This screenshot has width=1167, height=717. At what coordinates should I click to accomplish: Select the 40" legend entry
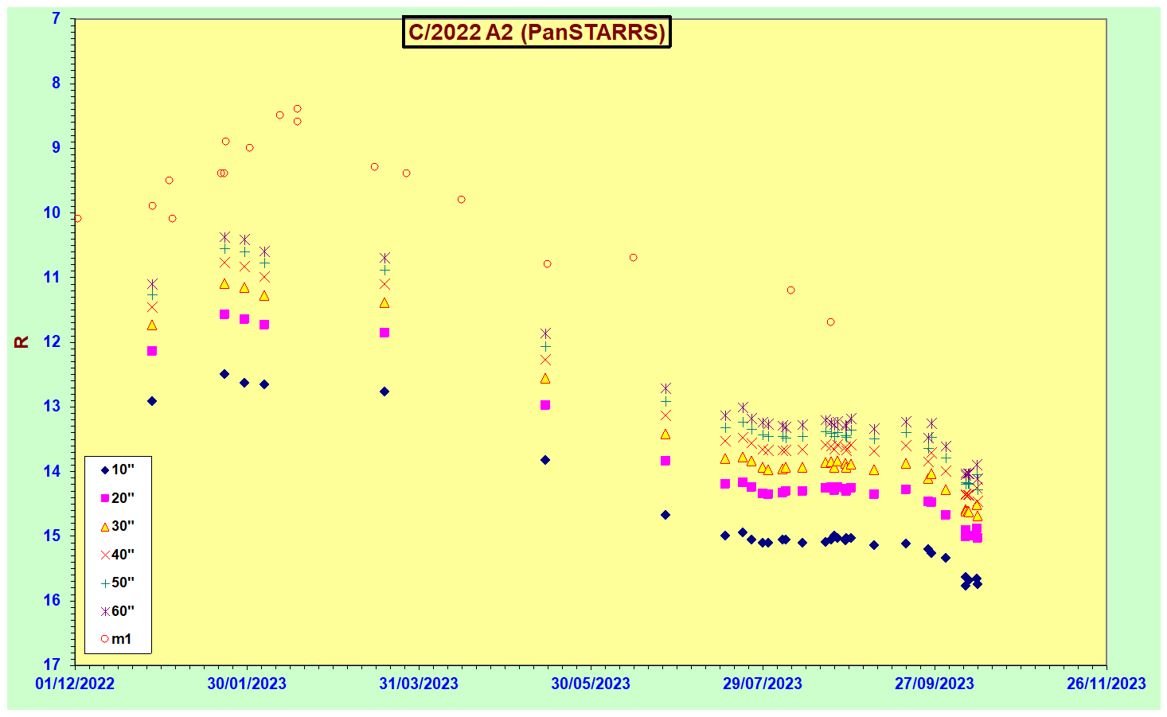(x=118, y=555)
